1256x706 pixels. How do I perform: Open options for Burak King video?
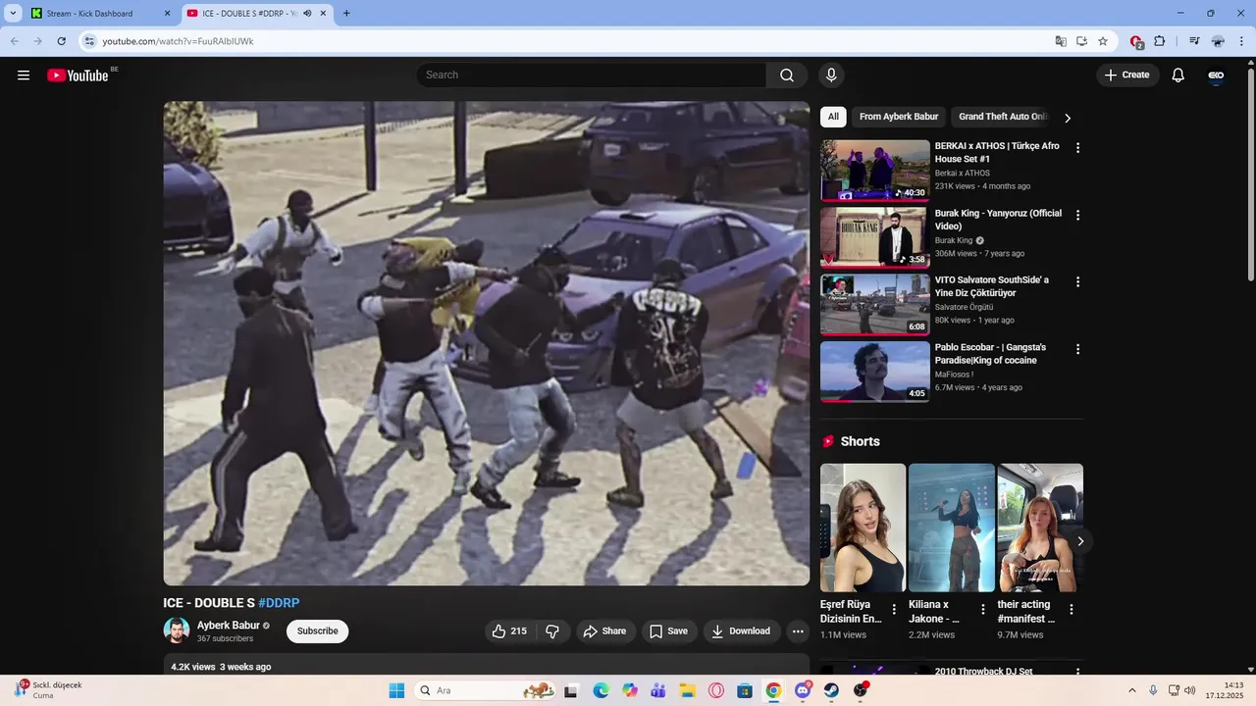point(1077,215)
